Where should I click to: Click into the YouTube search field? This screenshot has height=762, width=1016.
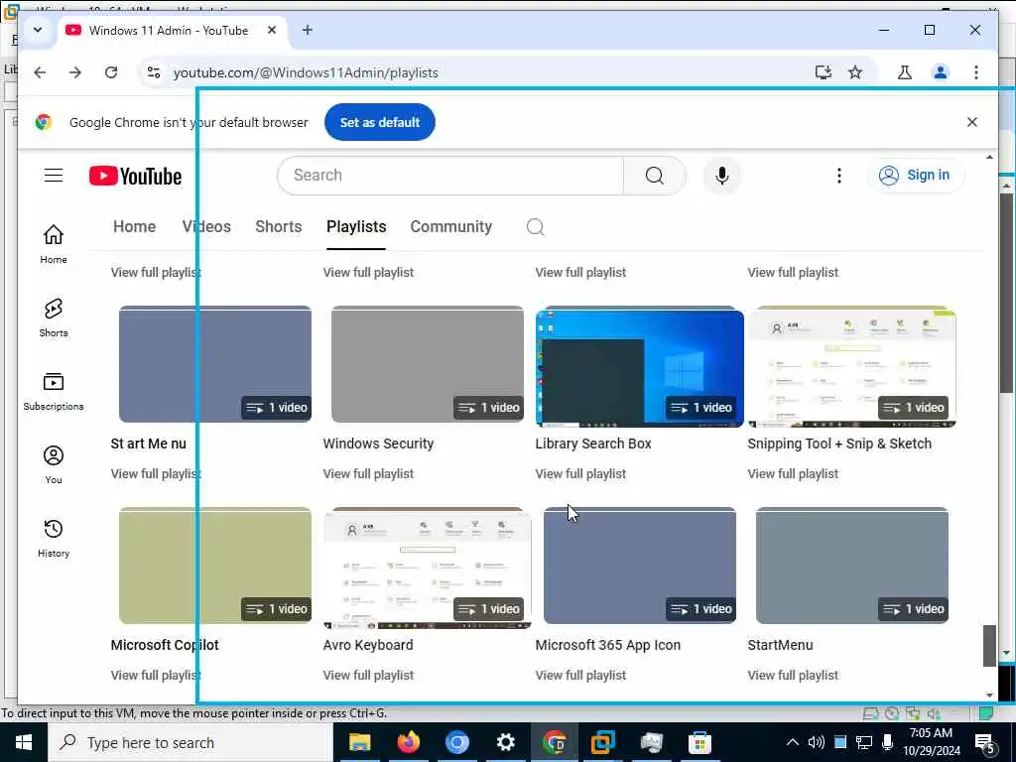tap(450, 175)
